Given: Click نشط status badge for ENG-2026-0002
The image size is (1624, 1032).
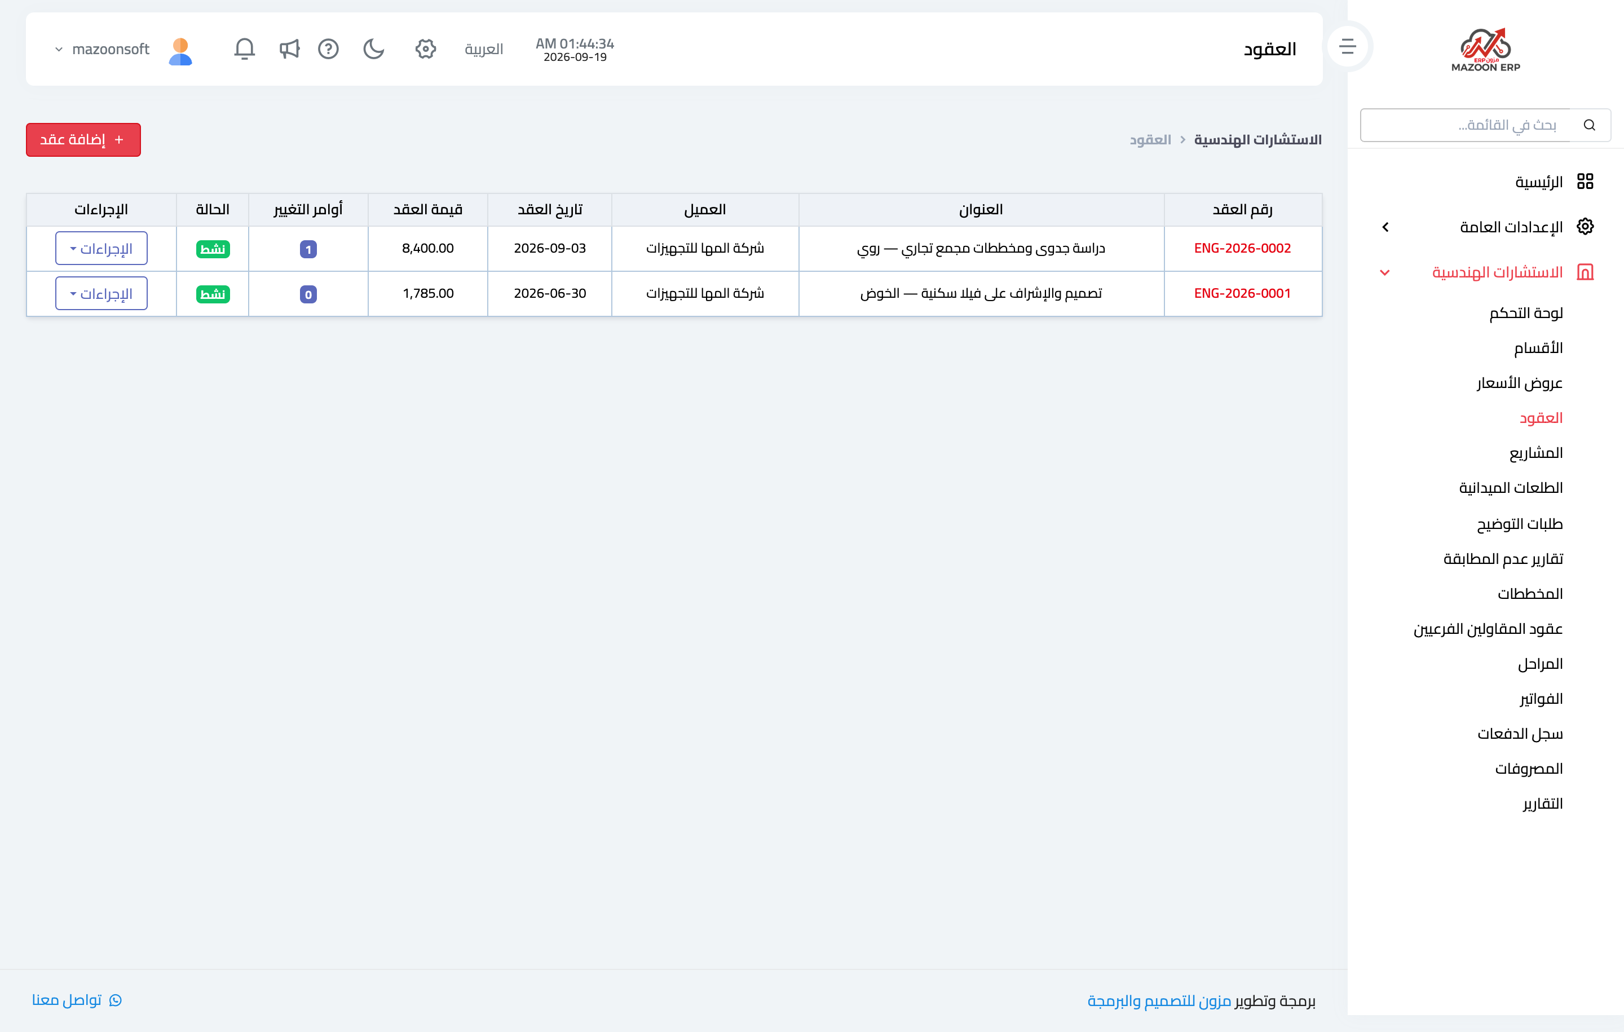Looking at the screenshot, I should point(213,249).
